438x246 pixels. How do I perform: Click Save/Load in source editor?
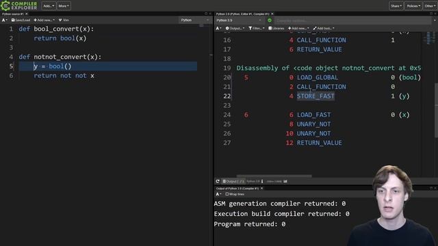[x=21, y=20]
